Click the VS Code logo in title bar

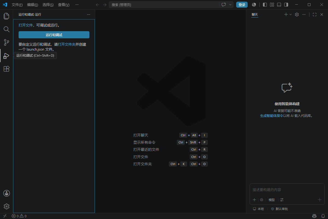(x=5, y=5)
